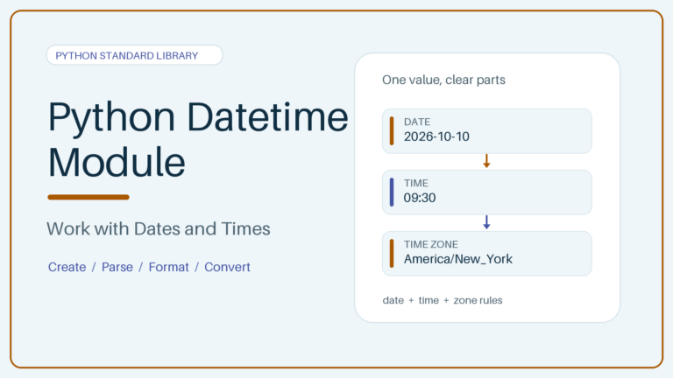
Task: Click the value 2026-10-10
Action: coord(436,136)
